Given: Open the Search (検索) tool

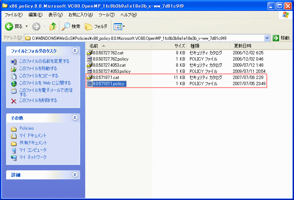Looking at the screenshot, I should click(71, 26).
